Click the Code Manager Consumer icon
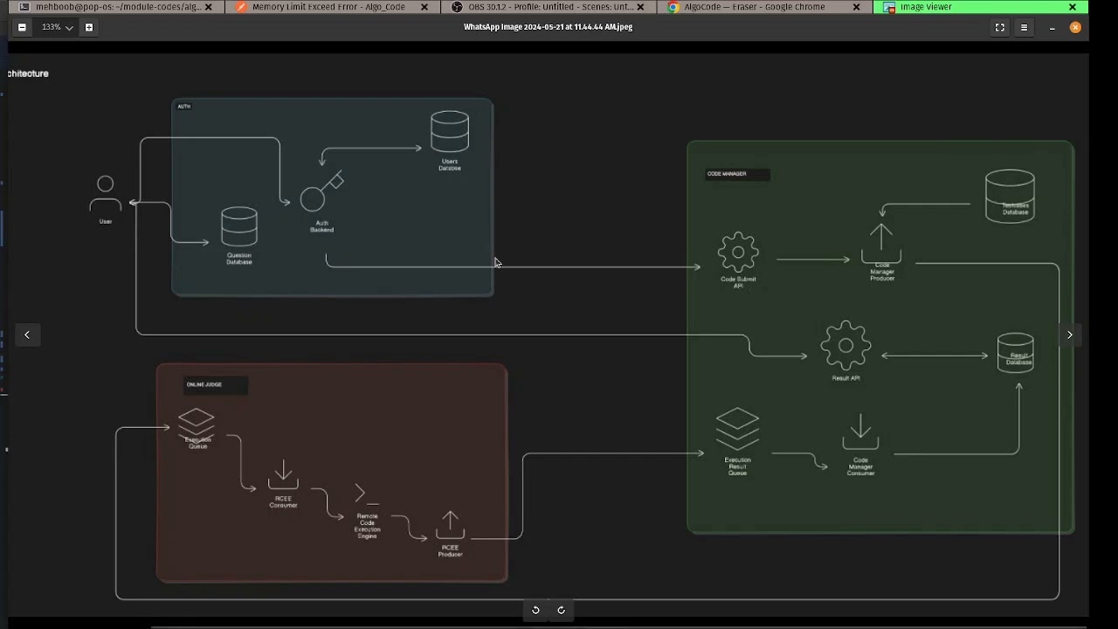This screenshot has width=1118, height=629. [860, 433]
